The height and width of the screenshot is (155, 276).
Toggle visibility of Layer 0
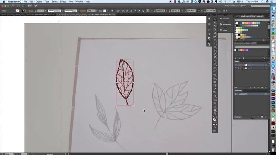point(236,68)
